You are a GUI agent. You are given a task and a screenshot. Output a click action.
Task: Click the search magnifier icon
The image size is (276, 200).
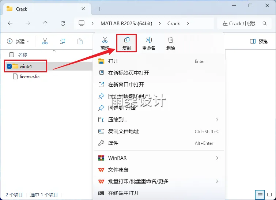[265, 23]
